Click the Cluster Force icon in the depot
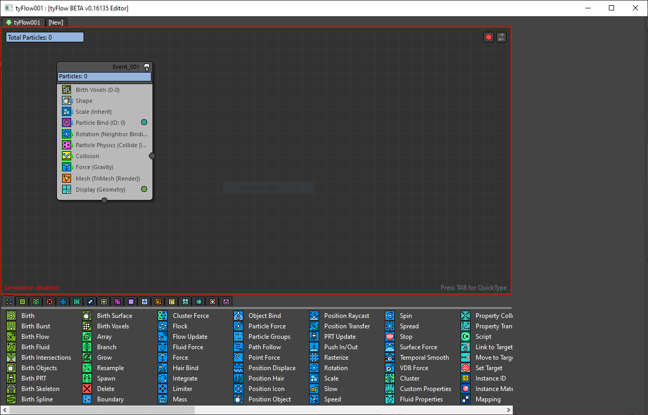The height and width of the screenshot is (415, 648). (163, 316)
